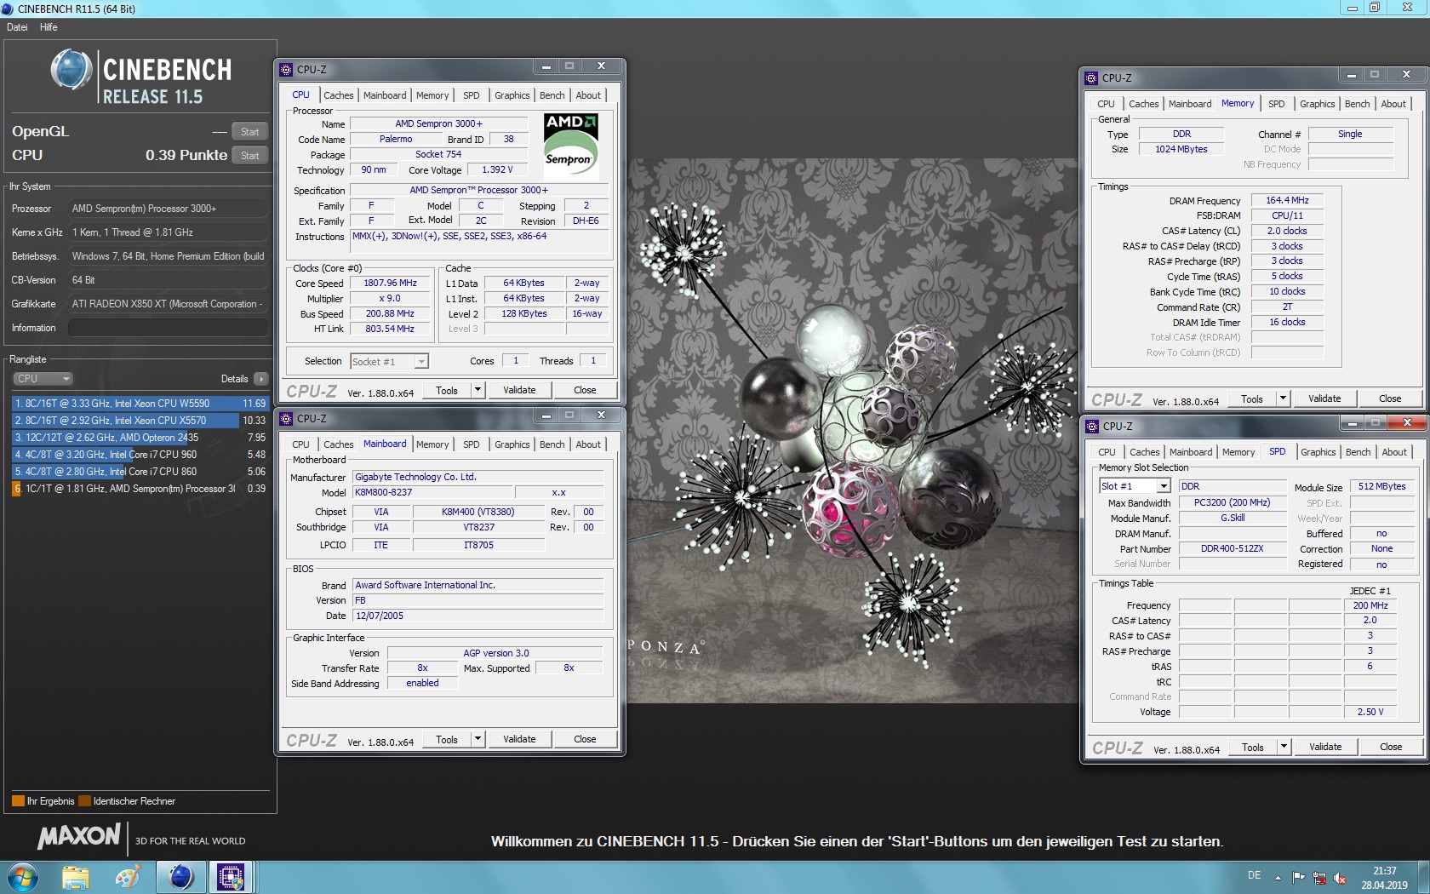Screen dimensions: 1430x894
Task: Click Validate in CPU window
Action: point(519,390)
